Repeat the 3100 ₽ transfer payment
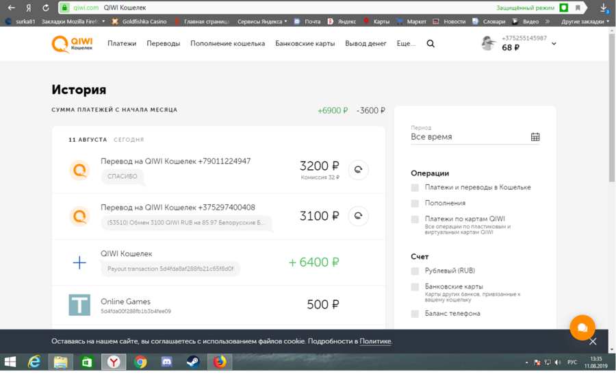The height and width of the screenshot is (385, 616). click(x=358, y=216)
